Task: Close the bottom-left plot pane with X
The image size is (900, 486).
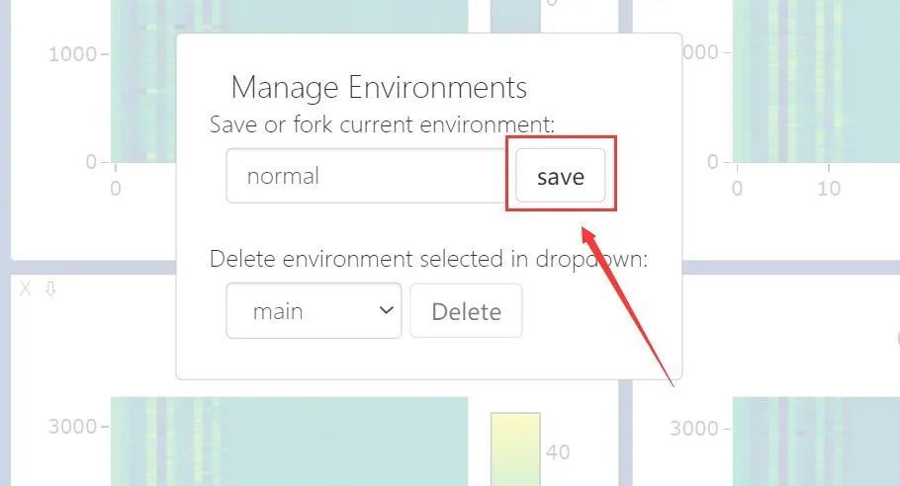Action: coord(25,288)
